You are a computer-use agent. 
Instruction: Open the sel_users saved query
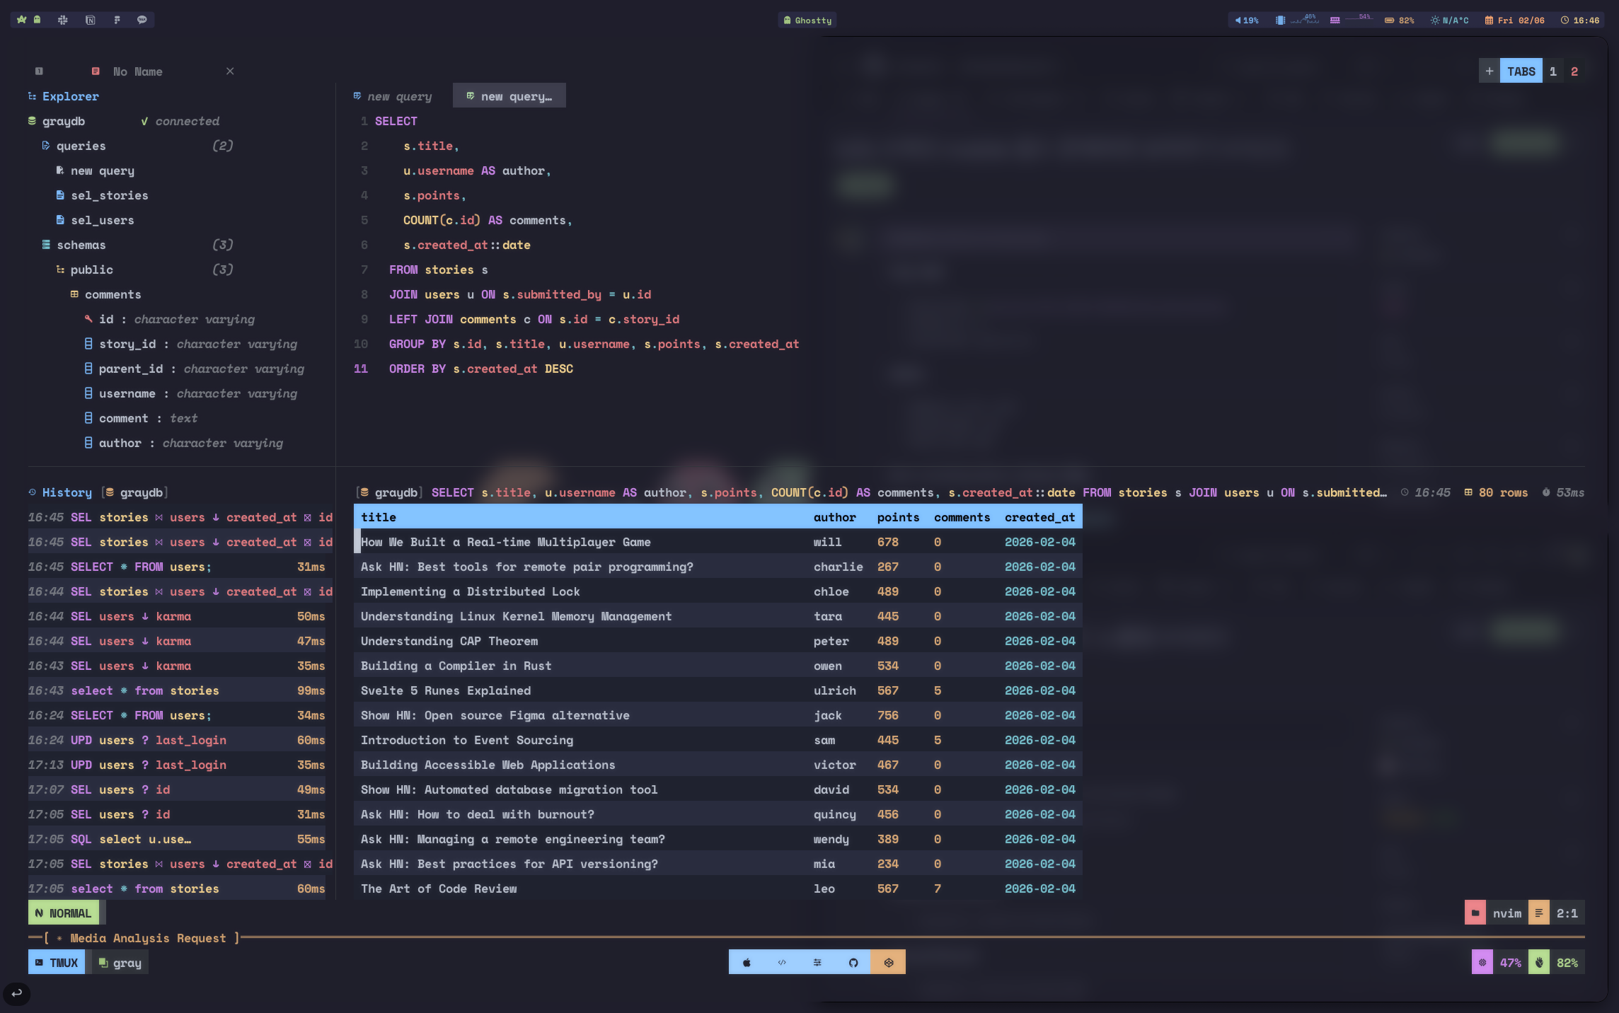[x=102, y=220]
